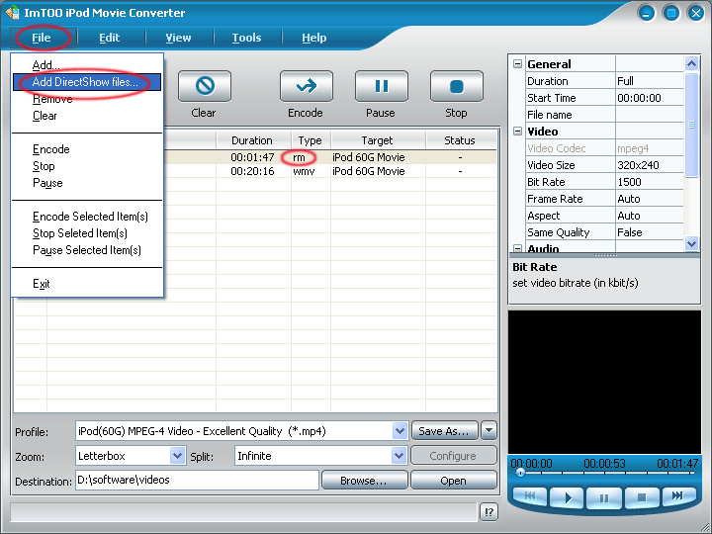Viewport: 712px width, 534px height.
Task: Click the Destination path input field
Action: click(x=196, y=480)
